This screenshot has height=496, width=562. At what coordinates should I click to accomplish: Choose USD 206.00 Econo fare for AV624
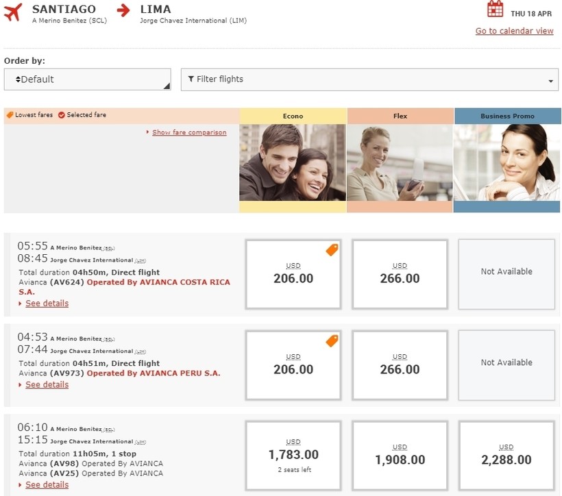coord(293,274)
